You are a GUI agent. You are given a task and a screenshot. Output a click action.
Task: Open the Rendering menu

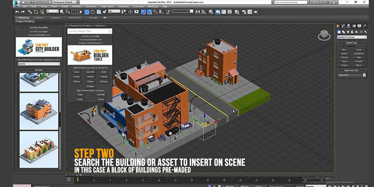pyautogui.click(x=123, y=7)
